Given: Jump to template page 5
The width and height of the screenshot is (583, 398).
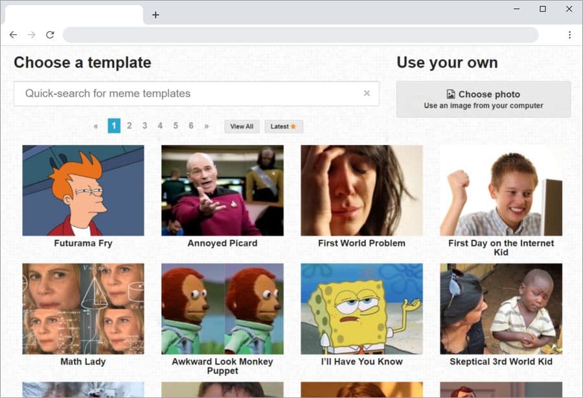Looking at the screenshot, I should pos(176,126).
